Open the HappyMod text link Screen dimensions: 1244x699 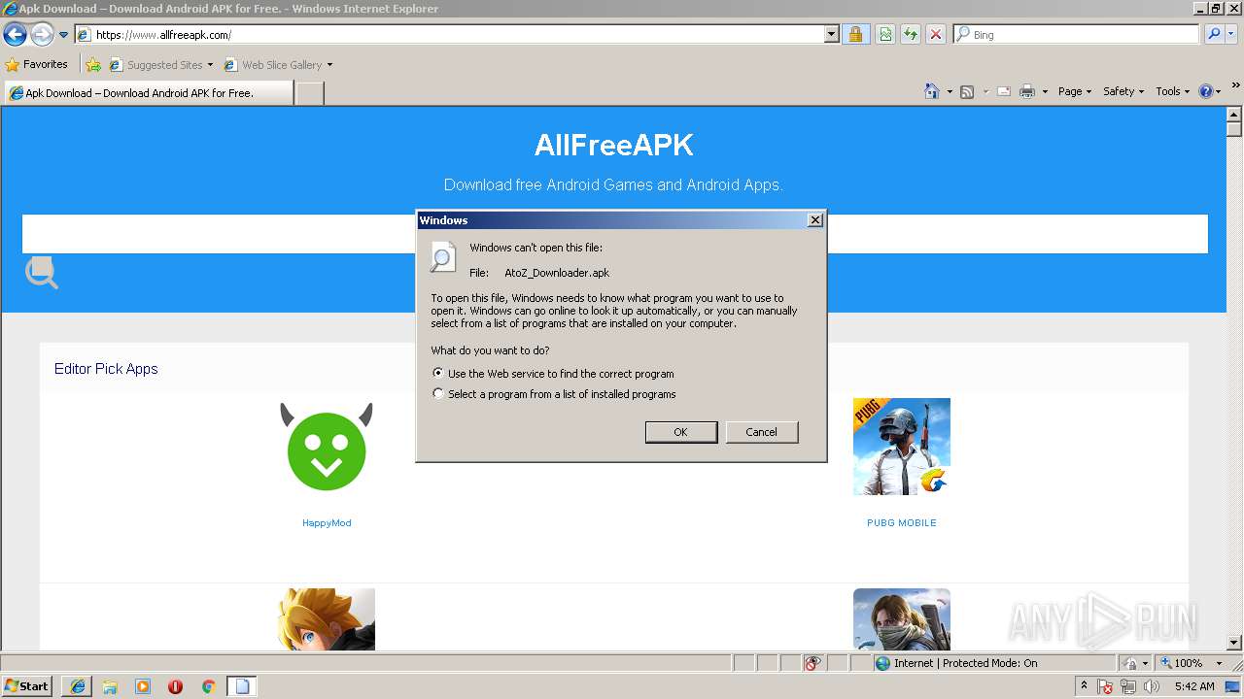(327, 523)
